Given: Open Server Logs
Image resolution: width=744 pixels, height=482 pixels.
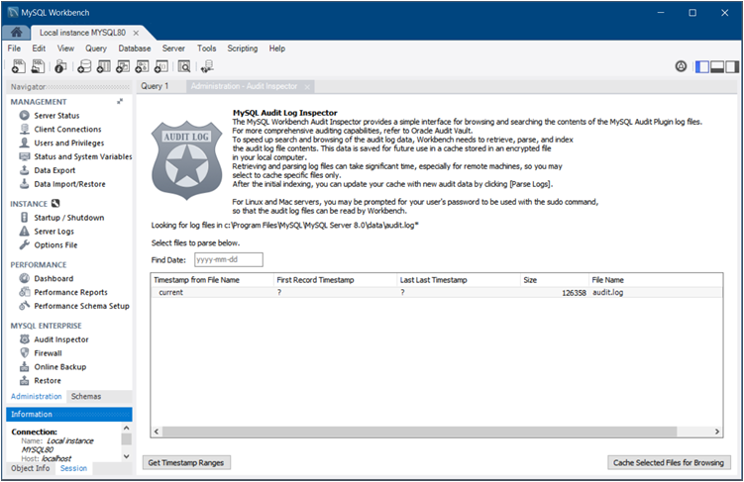Looking at the screenshot, I should click(x=53, y=232).
